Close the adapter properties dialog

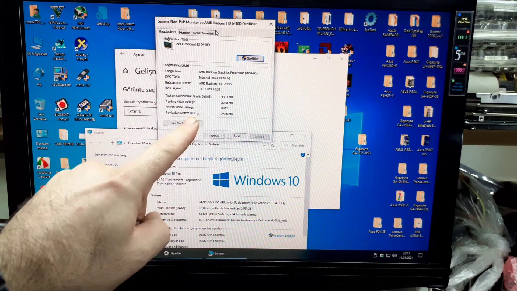coord(271,24)
